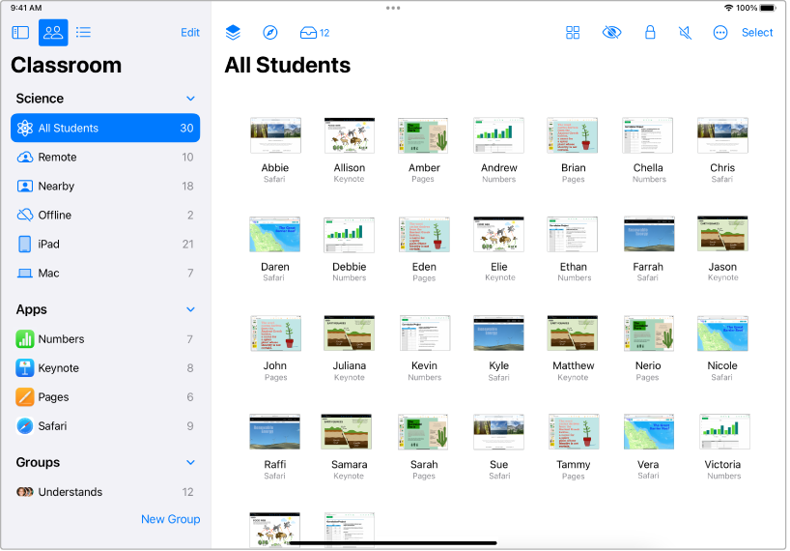
Task: Open Amber's Pages screen thumbnail
Action: (x=423, y=135)
